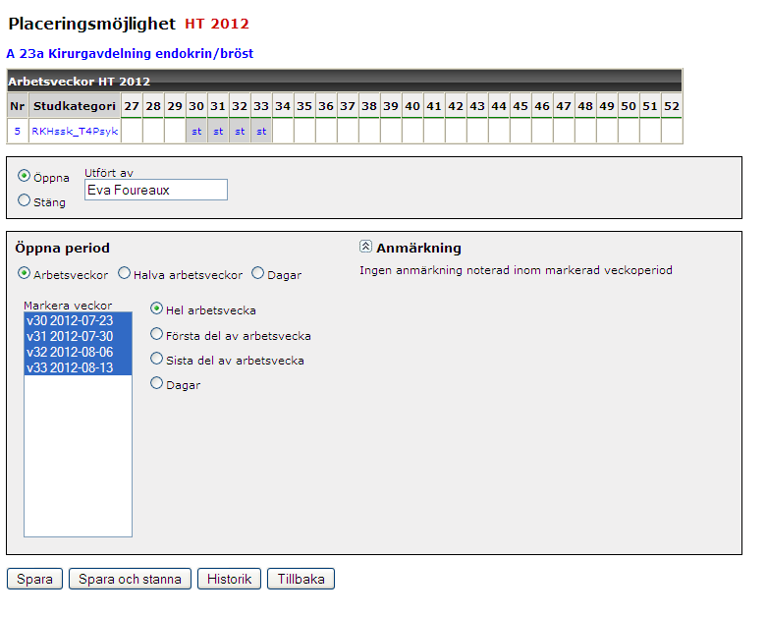Click the st cell under week 32
Screen dimensions: 767x617
240,131
